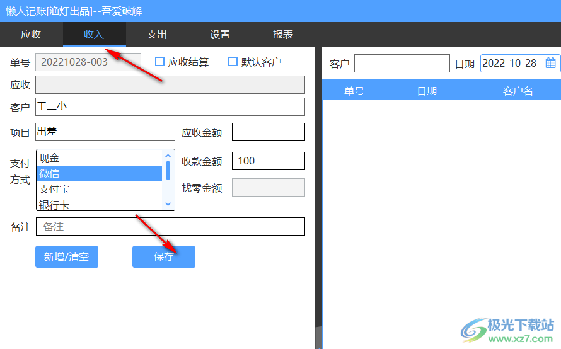Screen dimensions: 561x349
Task: Select 支付宝 in payment method list
Action: coord(100,189)
